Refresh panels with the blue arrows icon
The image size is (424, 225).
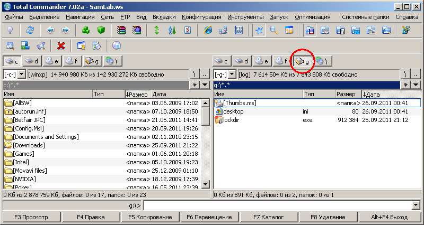click(x=30, y=30)
